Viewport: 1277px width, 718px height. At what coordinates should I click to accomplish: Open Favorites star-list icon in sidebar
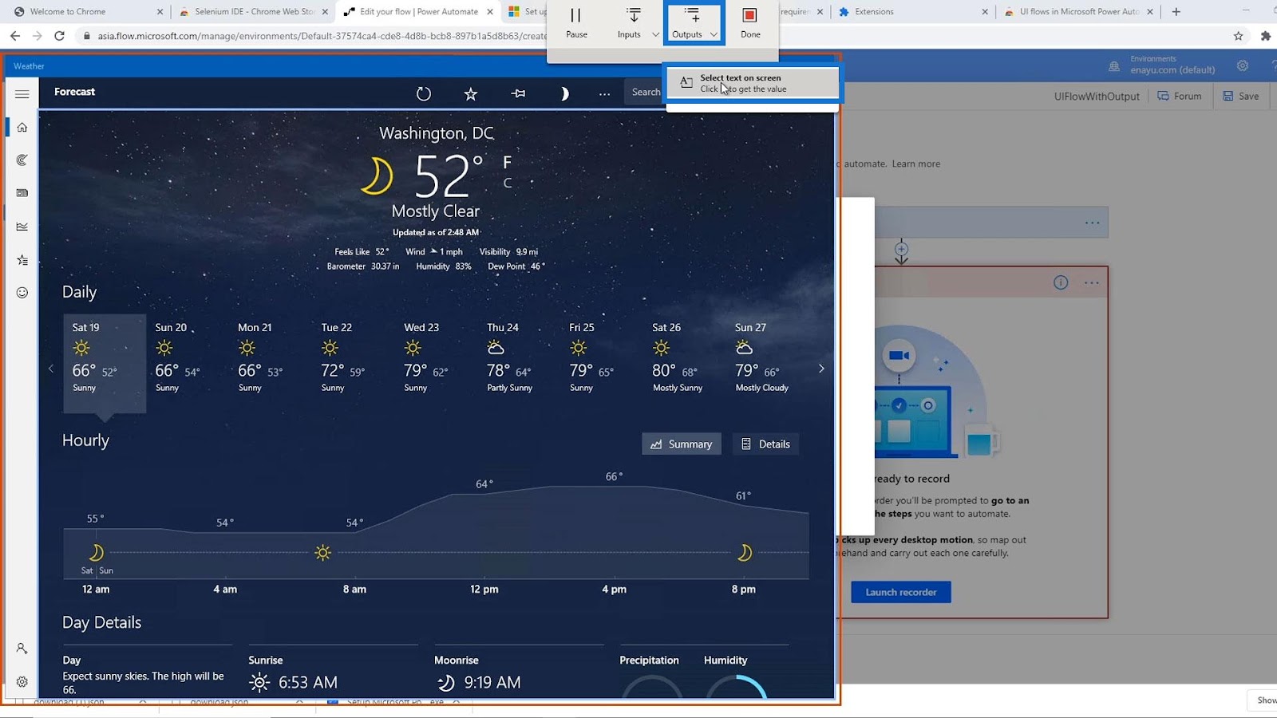coord(22,260)
